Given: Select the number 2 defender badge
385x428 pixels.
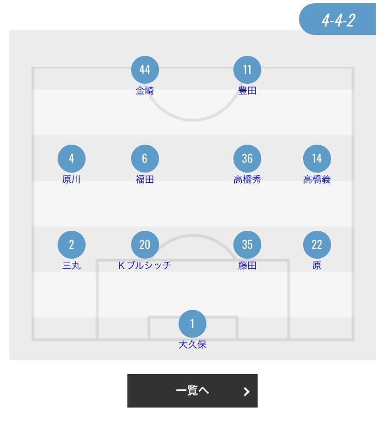Looking at the screenshot, I should (71, 245).
